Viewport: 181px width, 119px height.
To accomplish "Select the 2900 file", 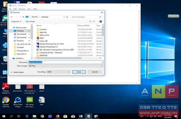I will click(42, 38).
